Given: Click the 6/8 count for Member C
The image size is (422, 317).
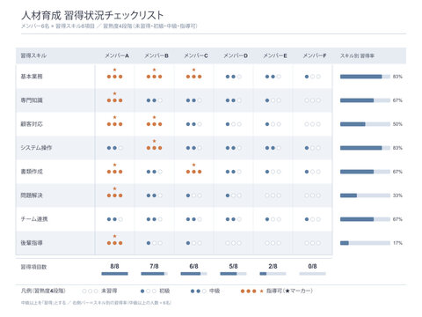Looking at the screenshot, I should click(193, 266).
